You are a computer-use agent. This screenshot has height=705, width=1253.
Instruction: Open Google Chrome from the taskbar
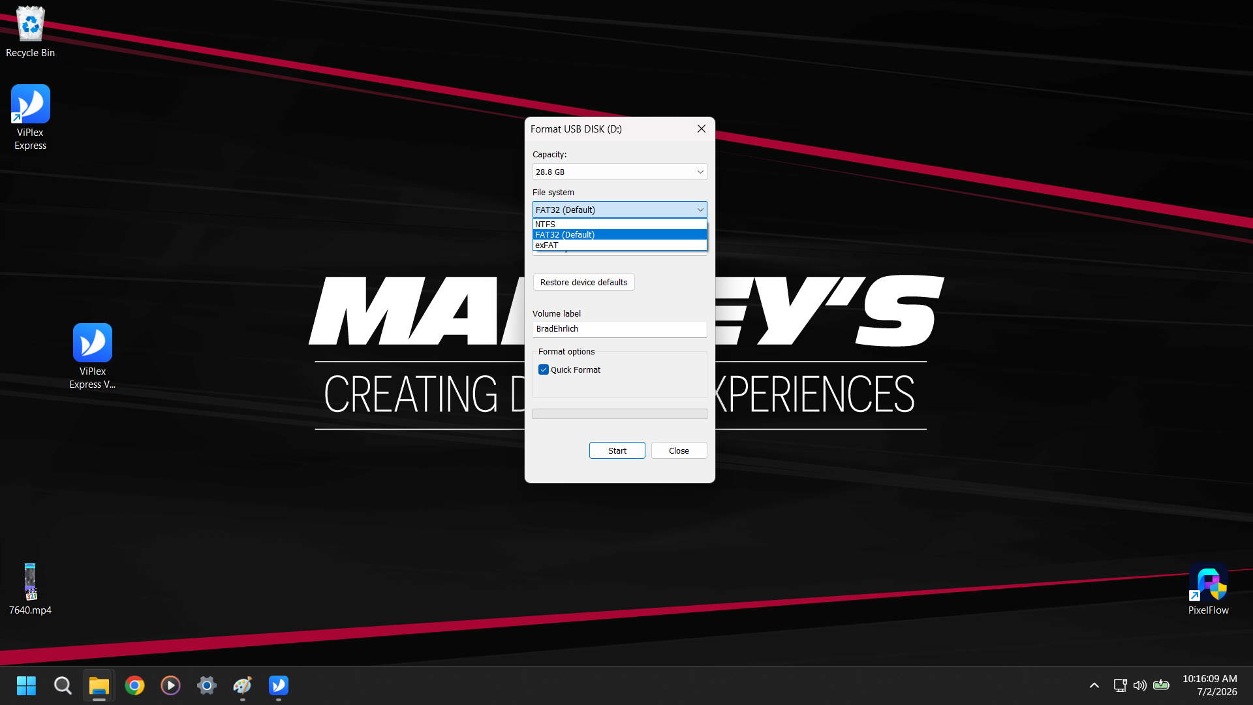(x=134, y=685)
